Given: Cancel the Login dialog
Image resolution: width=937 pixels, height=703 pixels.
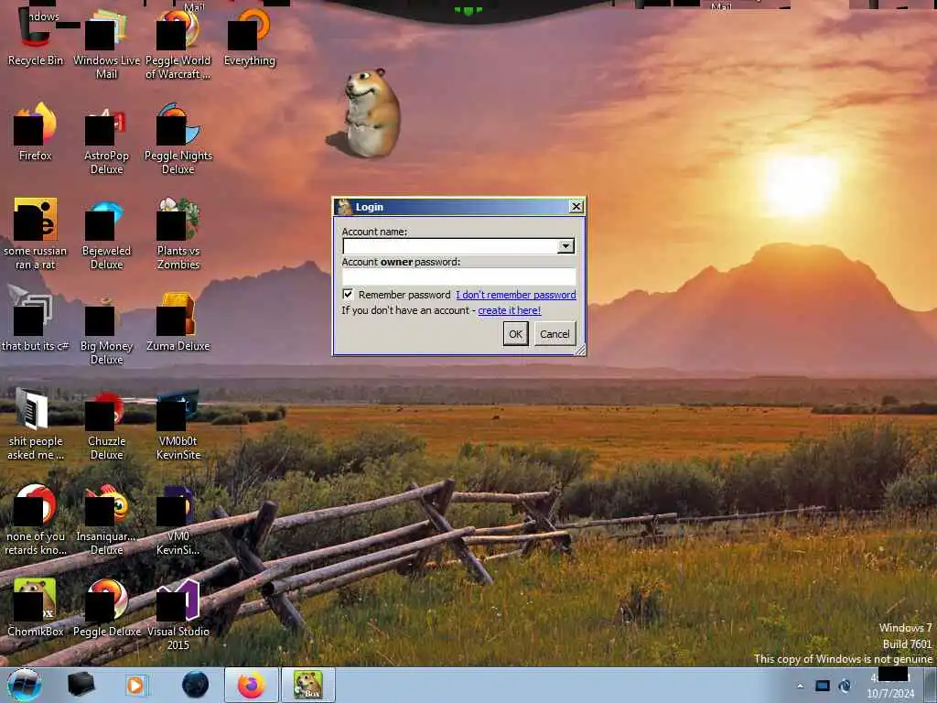Looking at the screenshot, I should (555, 334).
